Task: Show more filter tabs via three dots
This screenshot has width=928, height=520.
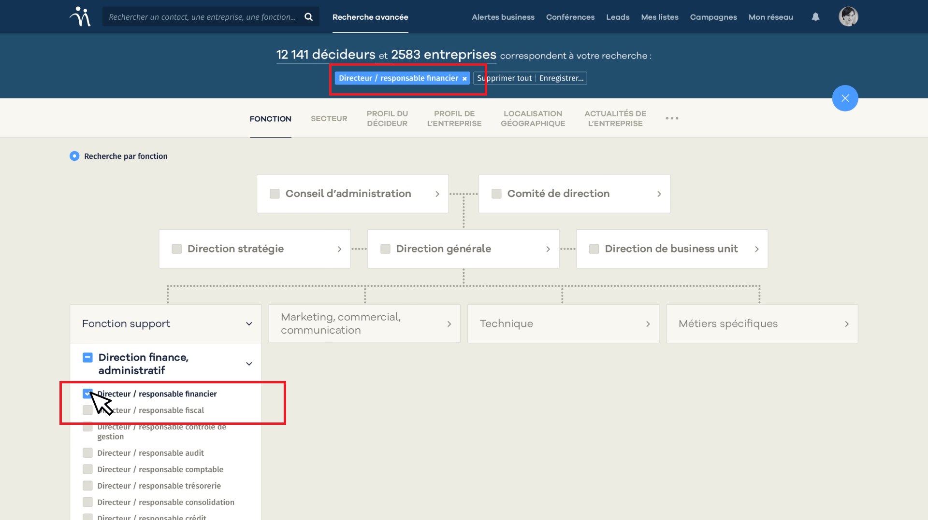Action: pos(672,118)
